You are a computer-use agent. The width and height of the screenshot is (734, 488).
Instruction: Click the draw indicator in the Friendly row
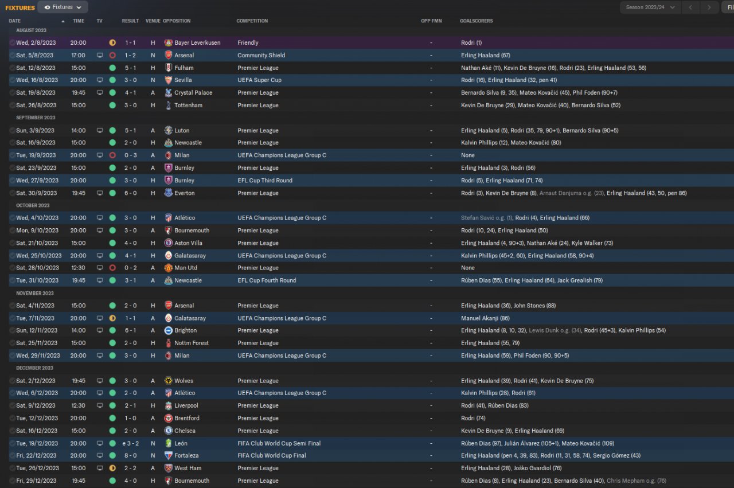click(x=112, y=43)
